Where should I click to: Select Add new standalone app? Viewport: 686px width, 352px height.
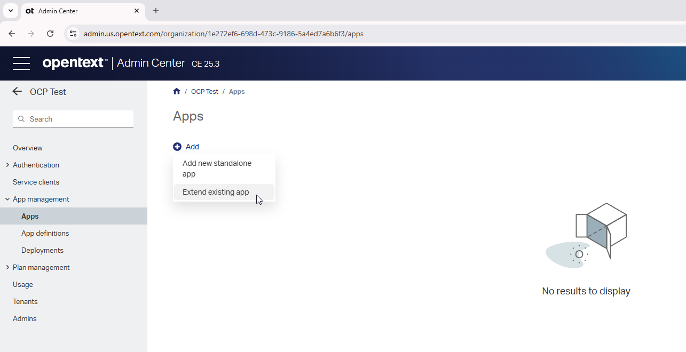tap(224, 169)
